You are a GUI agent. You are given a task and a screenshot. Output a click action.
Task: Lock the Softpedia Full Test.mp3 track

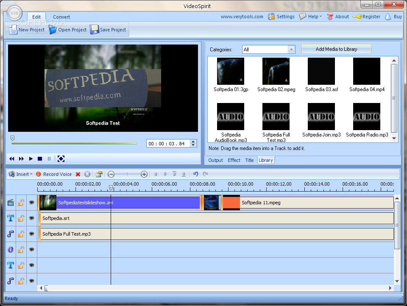pyautogui.click(x=21, y=234)
